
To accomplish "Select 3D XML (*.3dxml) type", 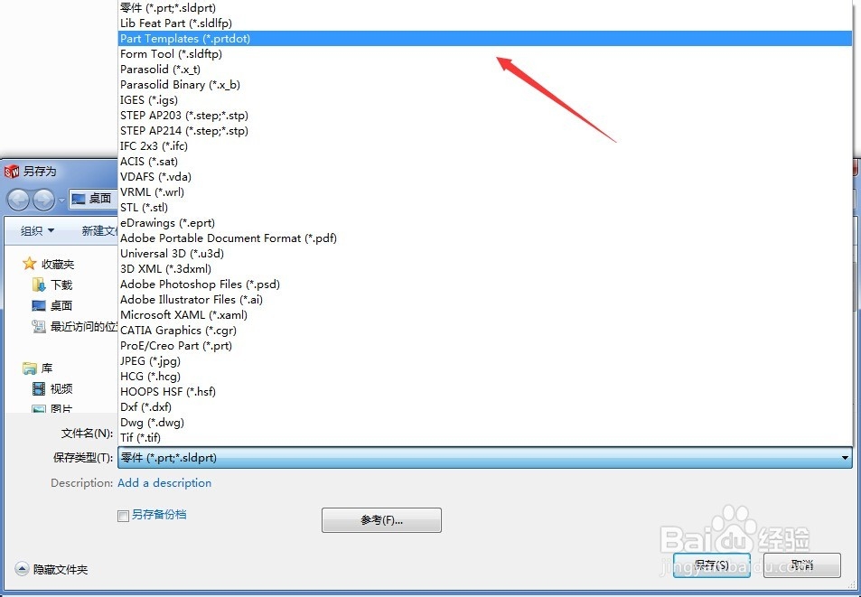I will (x=485, y=269).
